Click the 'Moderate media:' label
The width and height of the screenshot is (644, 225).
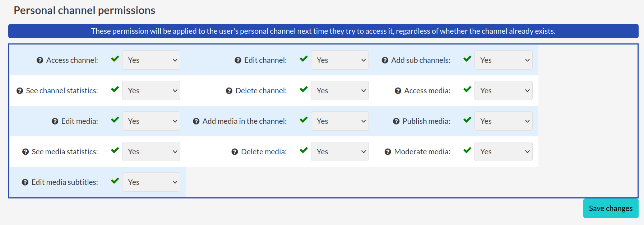(x=422, y=152)
